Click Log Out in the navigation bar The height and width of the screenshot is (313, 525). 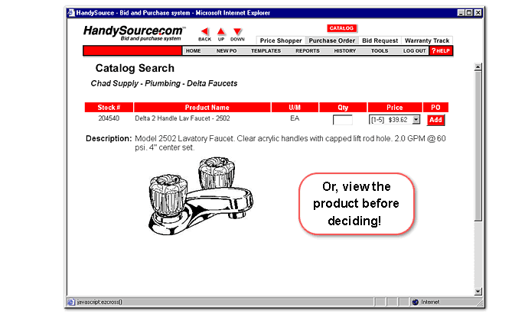[x=414, y=50]
